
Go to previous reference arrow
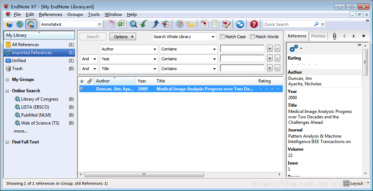(344, 36)
